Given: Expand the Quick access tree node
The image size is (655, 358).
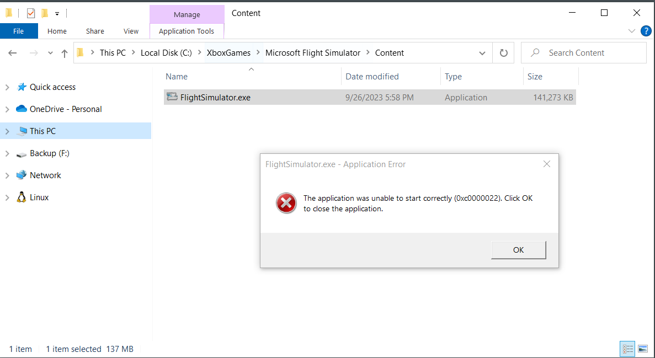Looking at the screenshot, I should tap(7, 87).
